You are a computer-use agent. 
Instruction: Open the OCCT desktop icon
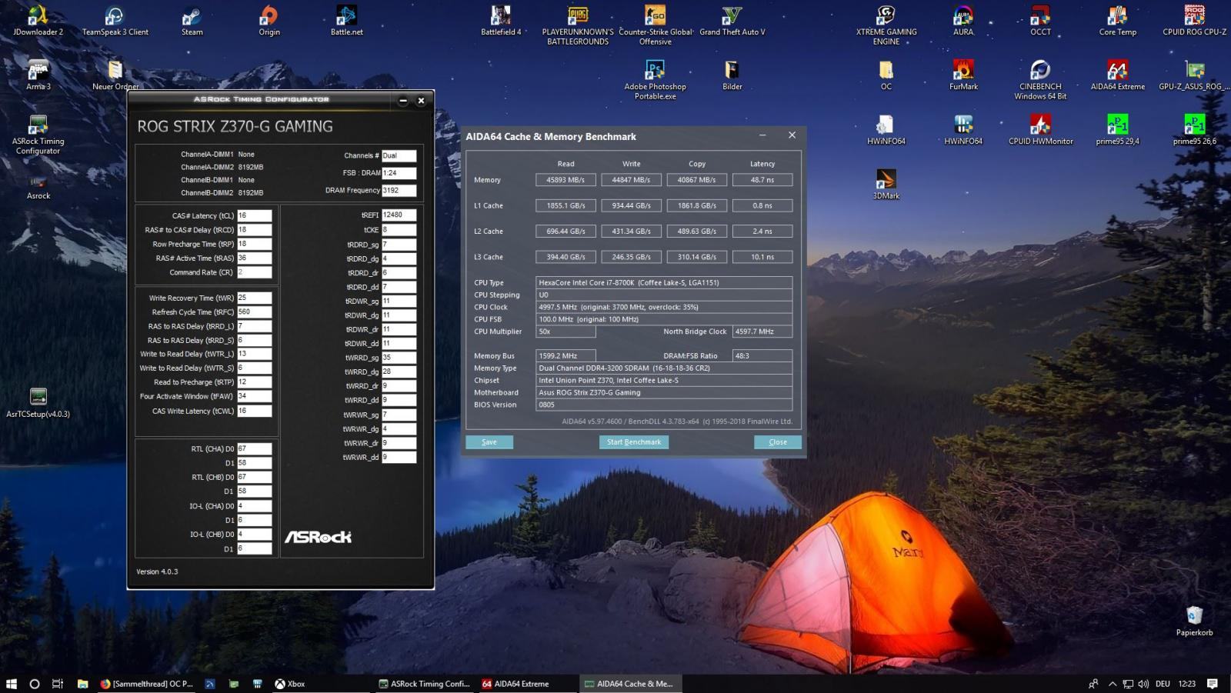(1040, 21)
